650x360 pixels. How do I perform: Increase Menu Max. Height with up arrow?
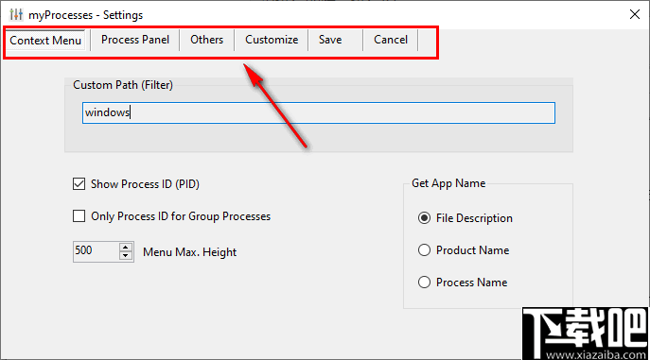point(126,247)
